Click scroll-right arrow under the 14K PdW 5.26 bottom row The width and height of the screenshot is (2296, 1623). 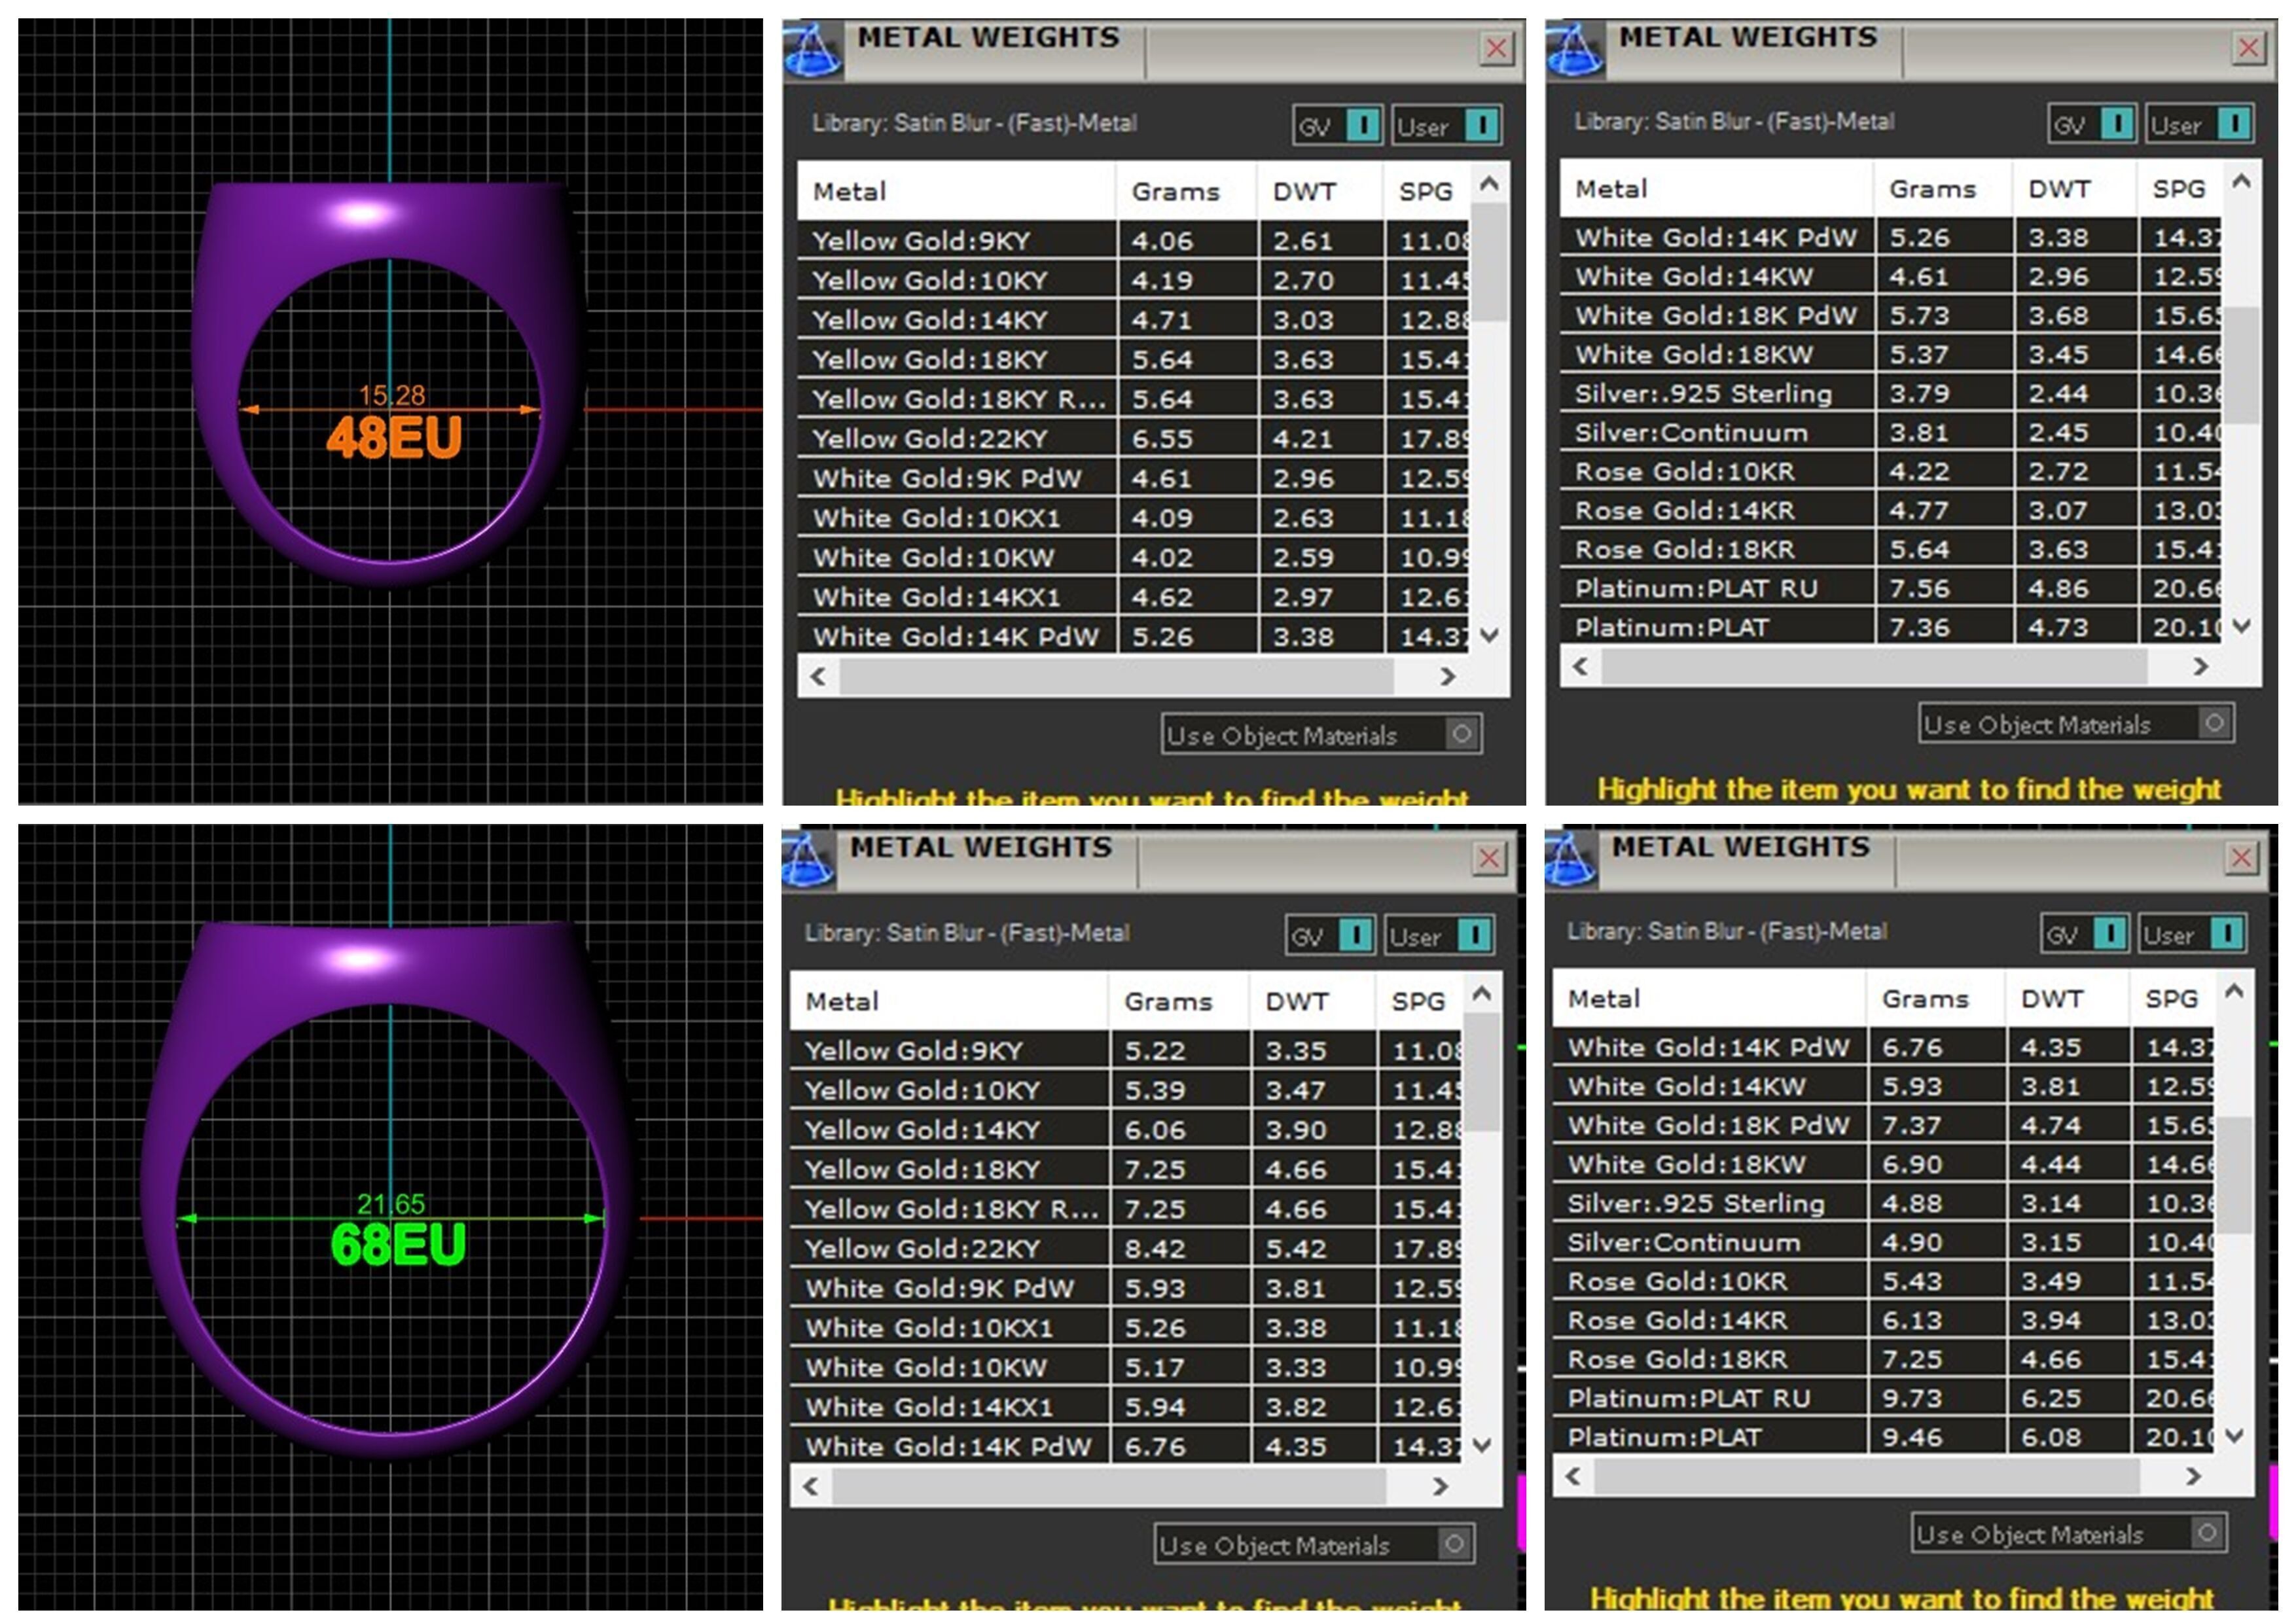pyautogui.click(x=1447, y=677)
